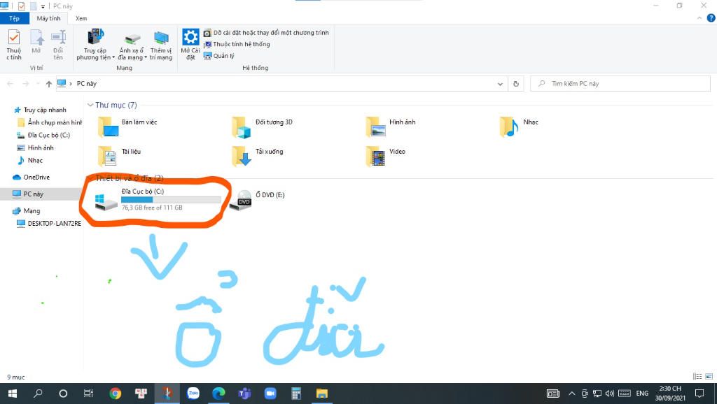Go up one level with the up arrow
This screenshot has width=717, height=404.
[x=48, y=84]
